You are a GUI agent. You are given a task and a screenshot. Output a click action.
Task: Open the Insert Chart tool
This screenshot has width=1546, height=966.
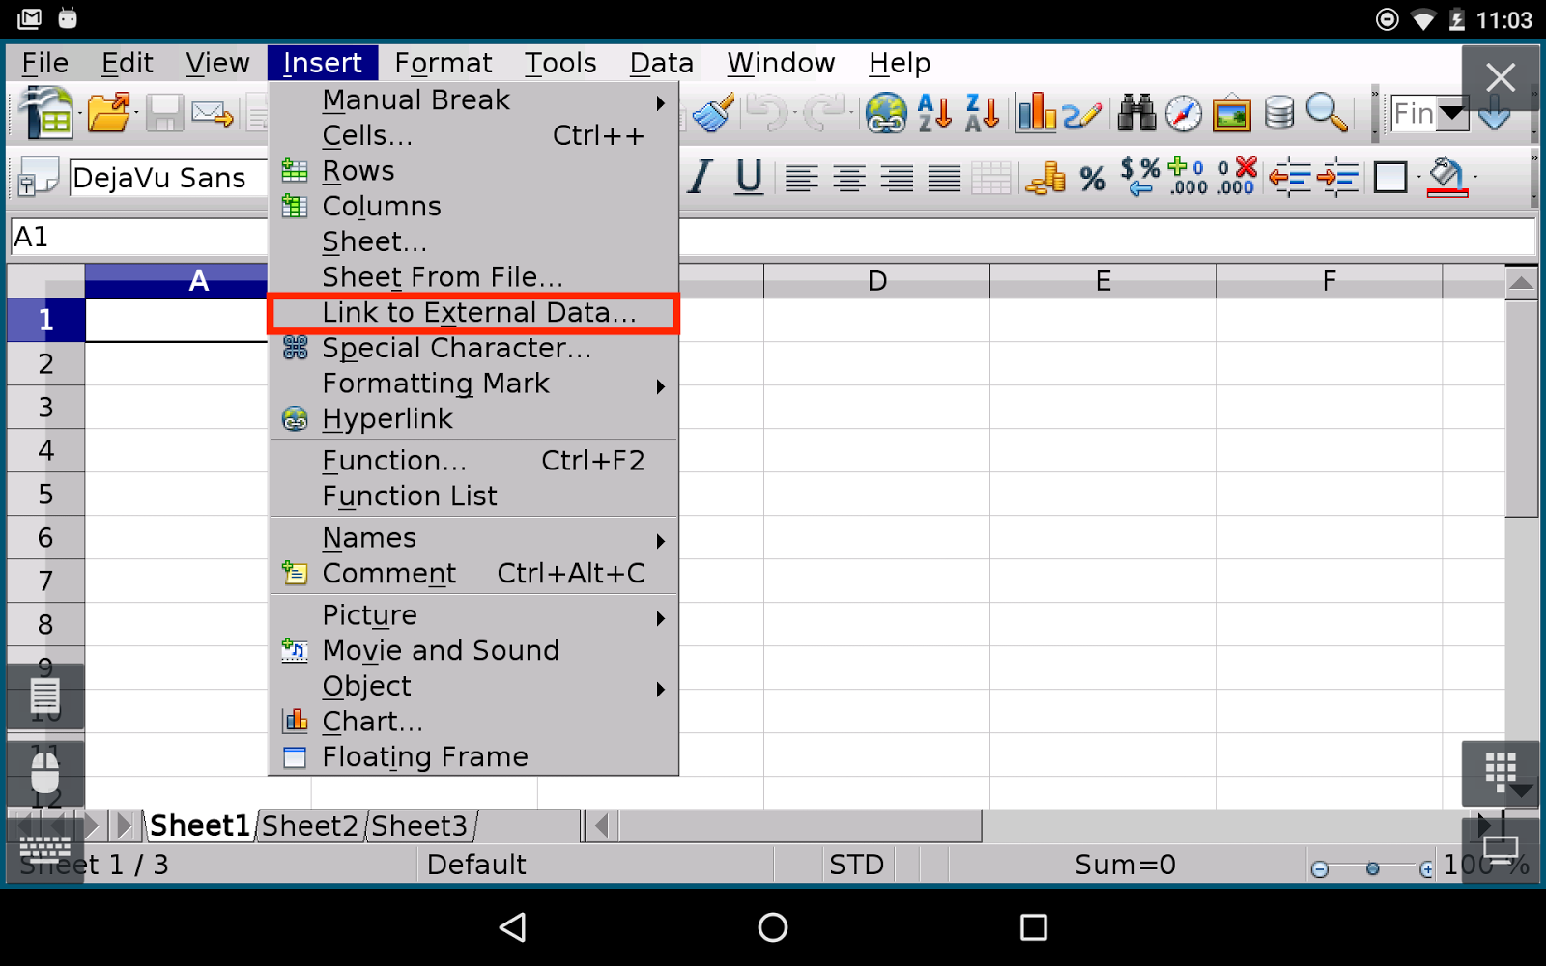coord(1035,113)
